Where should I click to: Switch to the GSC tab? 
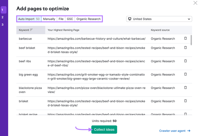(x=70, y=19)
